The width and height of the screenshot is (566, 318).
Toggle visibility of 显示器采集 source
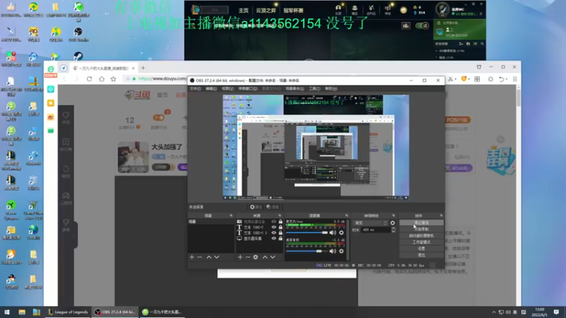click(x=274, y=238)
